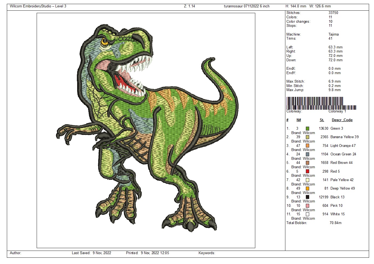Viewport: 374px width, 264px height.
Task: Click the Deep Yellow 49 color swatch
Action: tap(308, 188)
